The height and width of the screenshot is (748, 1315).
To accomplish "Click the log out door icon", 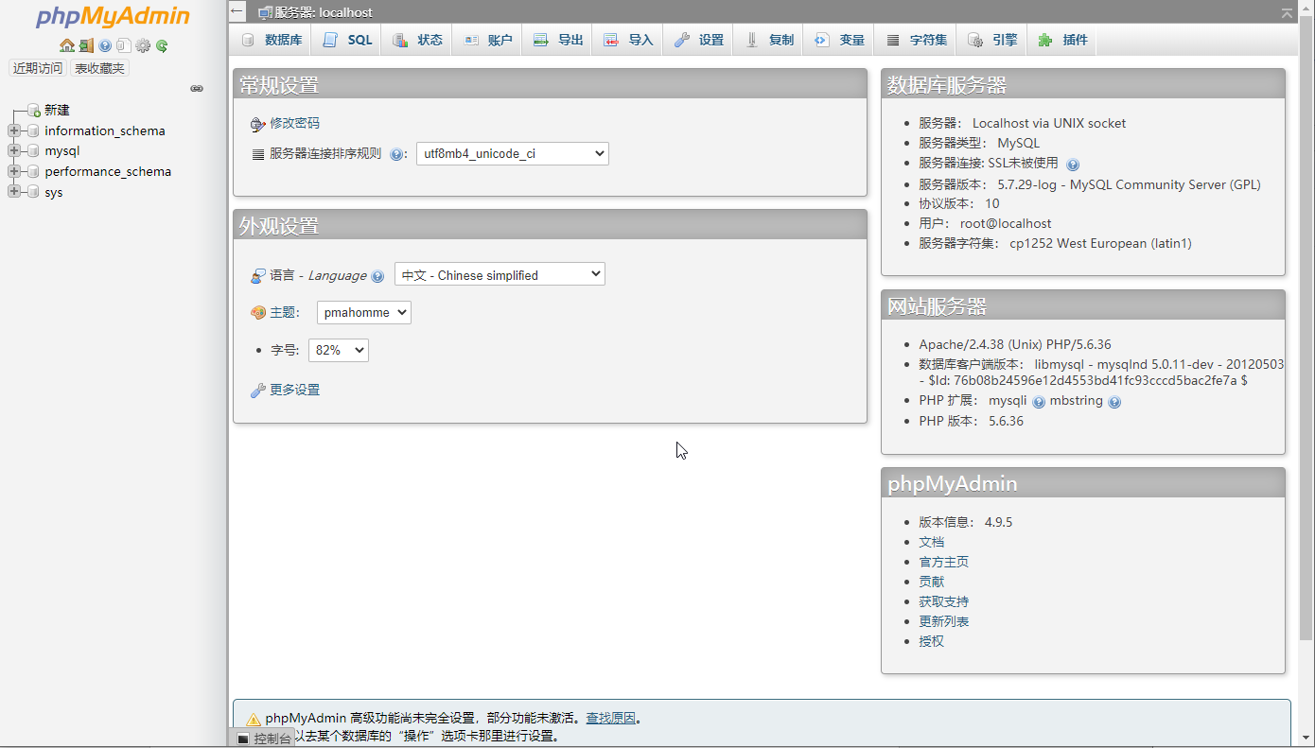I will tap(86, 45).
